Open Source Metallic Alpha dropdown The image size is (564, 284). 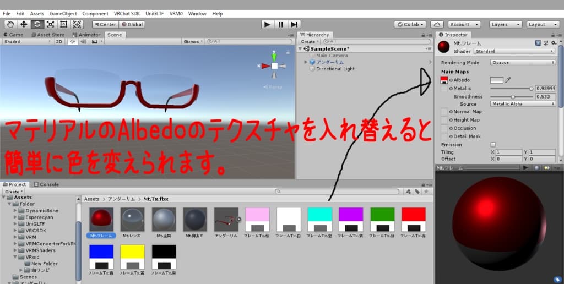523,104
